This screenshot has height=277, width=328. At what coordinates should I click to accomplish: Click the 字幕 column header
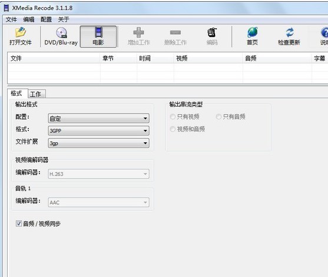(320, 58)
